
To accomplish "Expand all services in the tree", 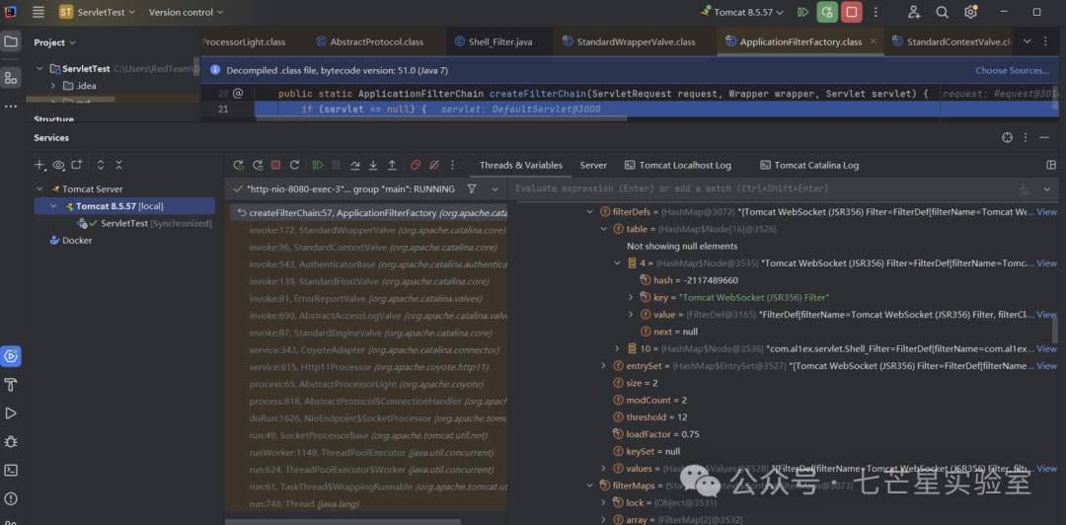I will coord(101,165).
